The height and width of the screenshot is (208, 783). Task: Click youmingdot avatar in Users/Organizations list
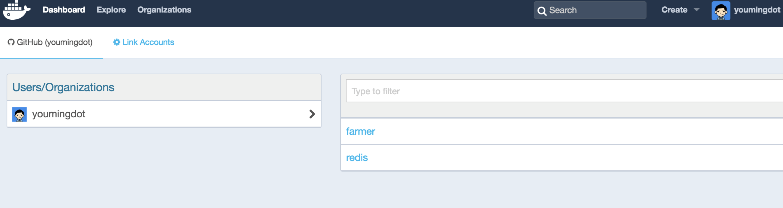pyautogui.click(x=19, y=114)
